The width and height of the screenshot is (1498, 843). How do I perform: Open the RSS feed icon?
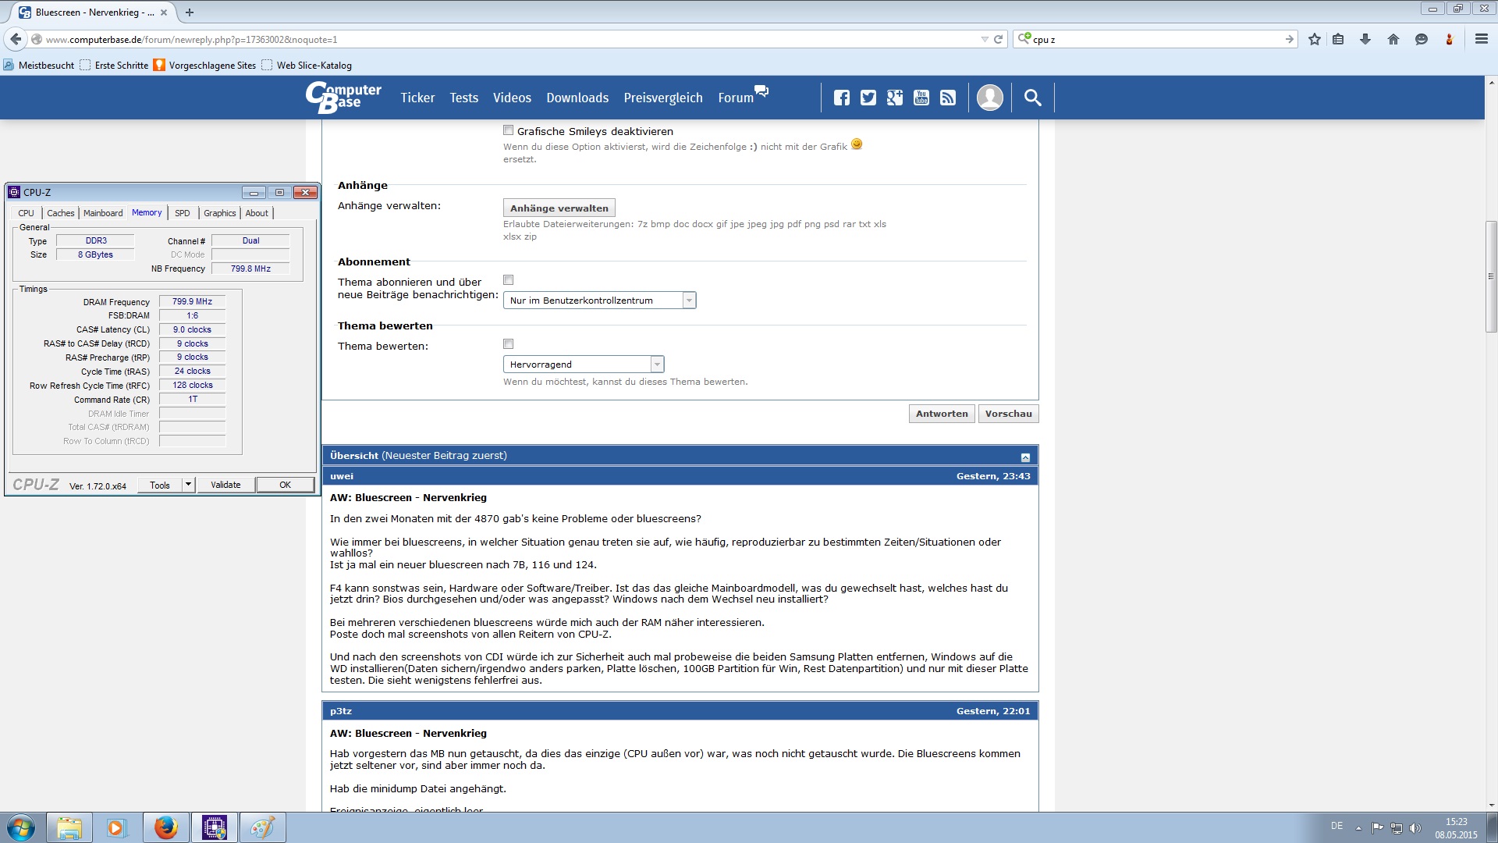pos(948,98)
